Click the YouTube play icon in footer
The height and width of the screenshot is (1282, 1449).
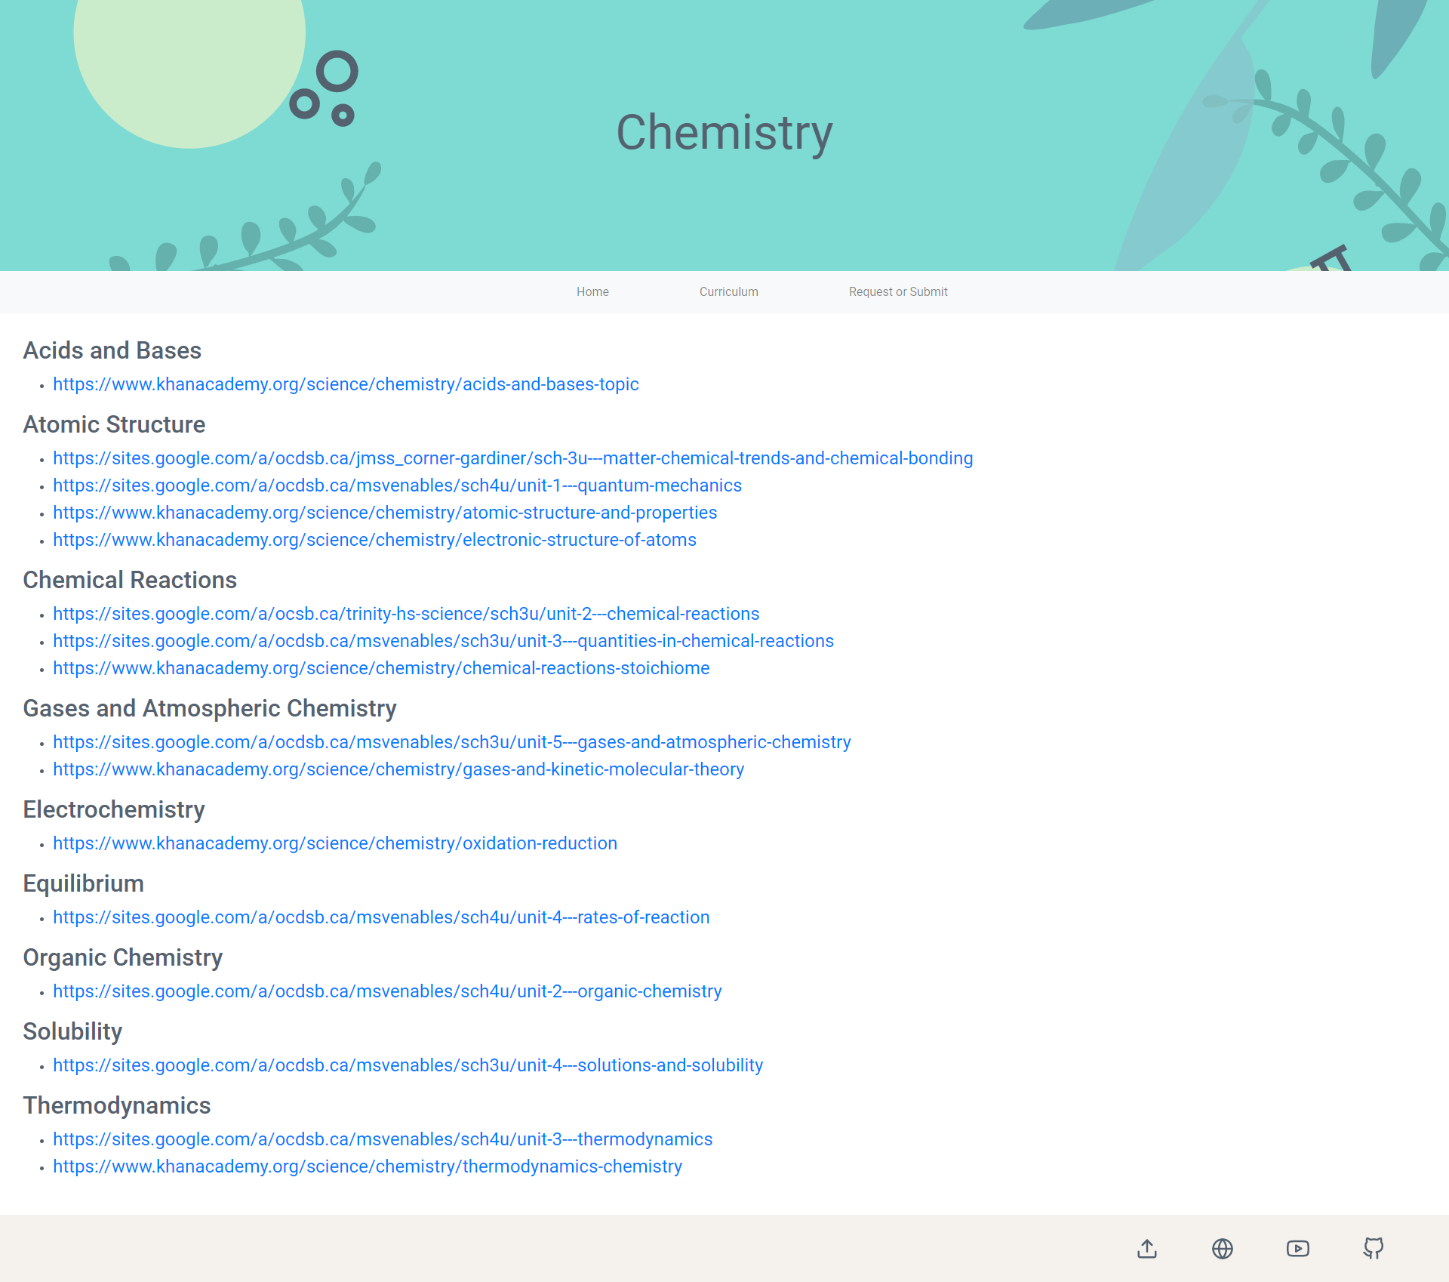(x=1298, y=1249)
